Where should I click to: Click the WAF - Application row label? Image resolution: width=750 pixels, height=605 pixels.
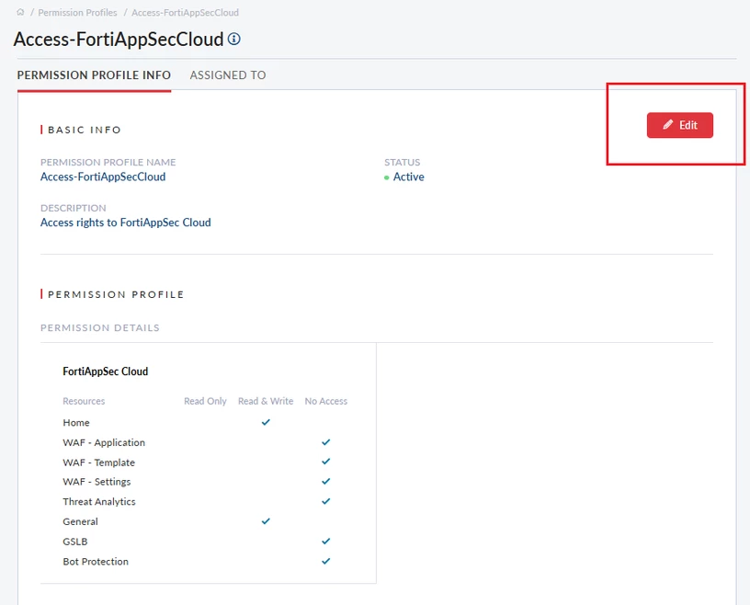click(x=104, y=443)
